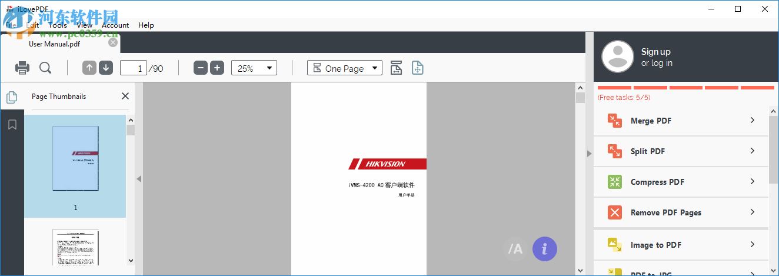779x276 pixels.
Task: Click the Page Thumbnails heading
Action: [x=59, y=97]
